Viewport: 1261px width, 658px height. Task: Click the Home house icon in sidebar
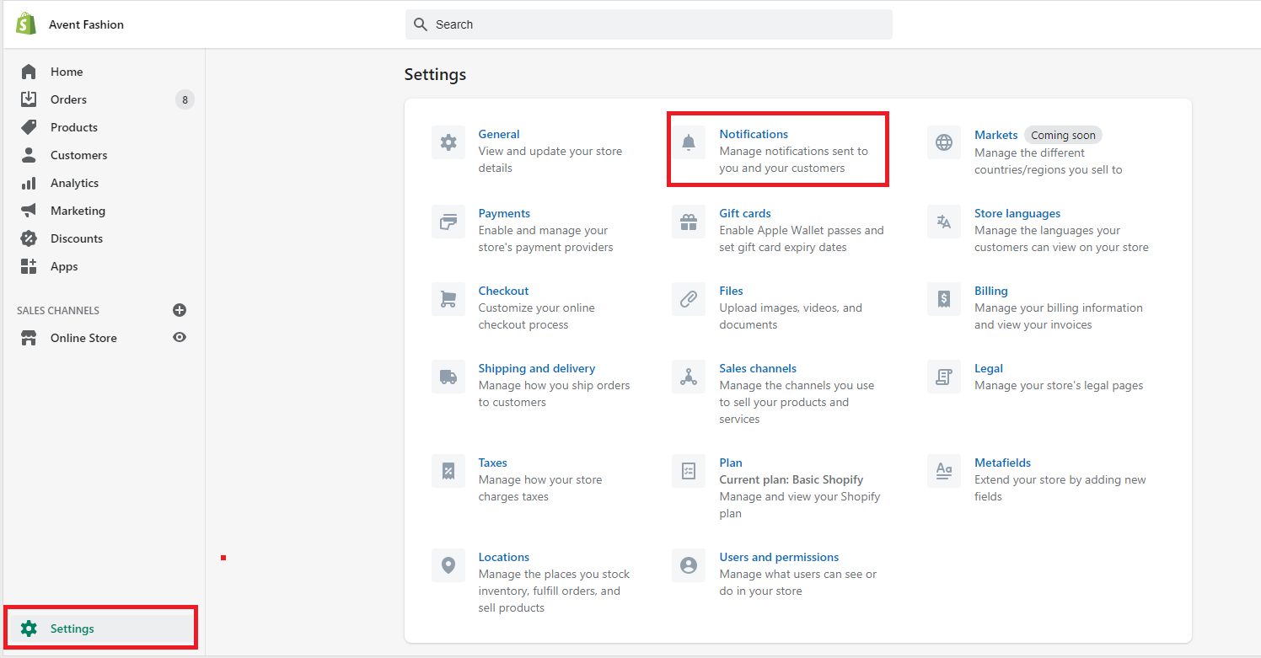29,72
